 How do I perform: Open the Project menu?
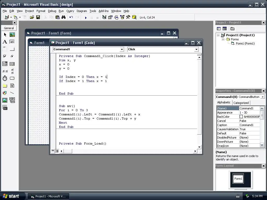click(x=29, y=11)
